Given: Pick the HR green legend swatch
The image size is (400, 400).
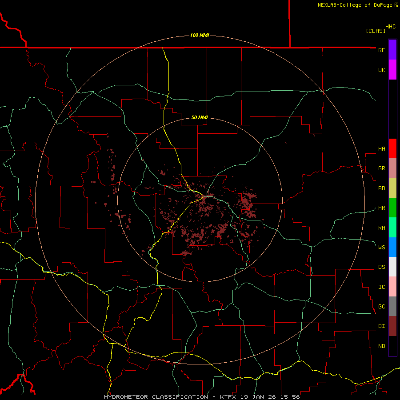Looking at the screenshot, I should 392,208.
